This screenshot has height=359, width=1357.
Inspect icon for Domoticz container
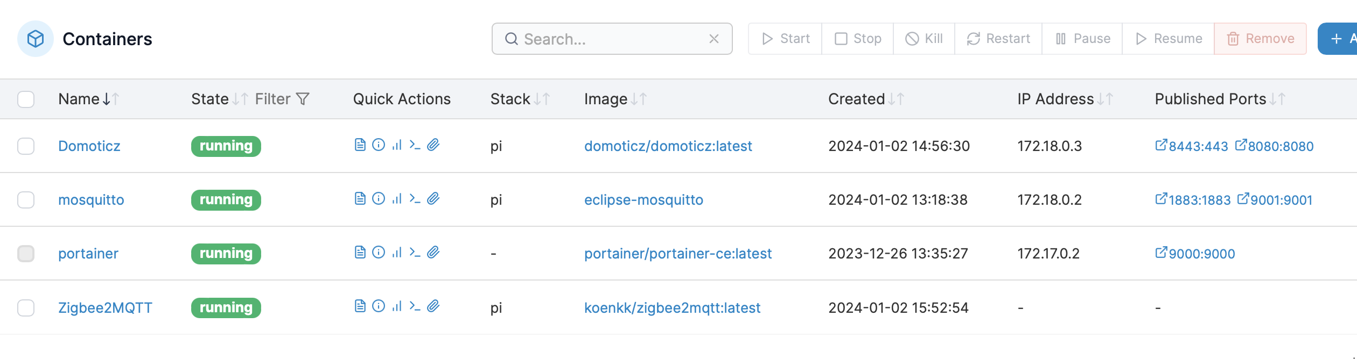tap(379, 145)
